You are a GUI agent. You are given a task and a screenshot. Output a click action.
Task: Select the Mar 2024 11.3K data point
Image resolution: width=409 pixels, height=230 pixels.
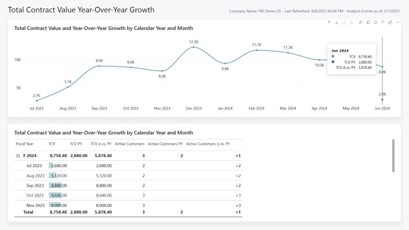pos(288,52)
